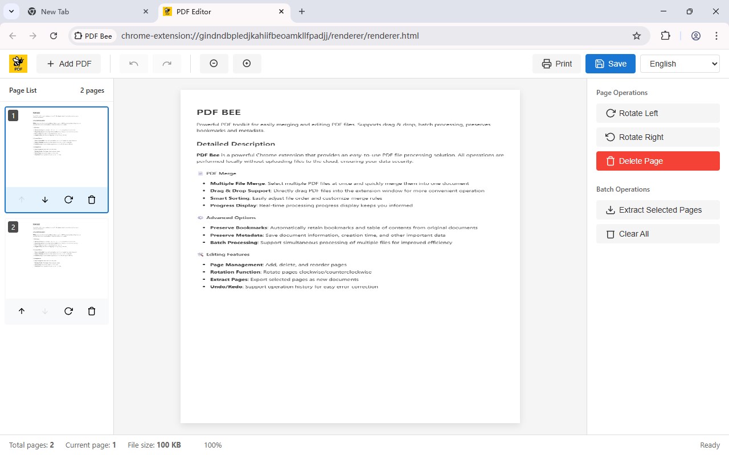Undo the last action
Image resolution: width=729 pixels, height=455 pixels.
pyautogui.click(x=134, y=64)
